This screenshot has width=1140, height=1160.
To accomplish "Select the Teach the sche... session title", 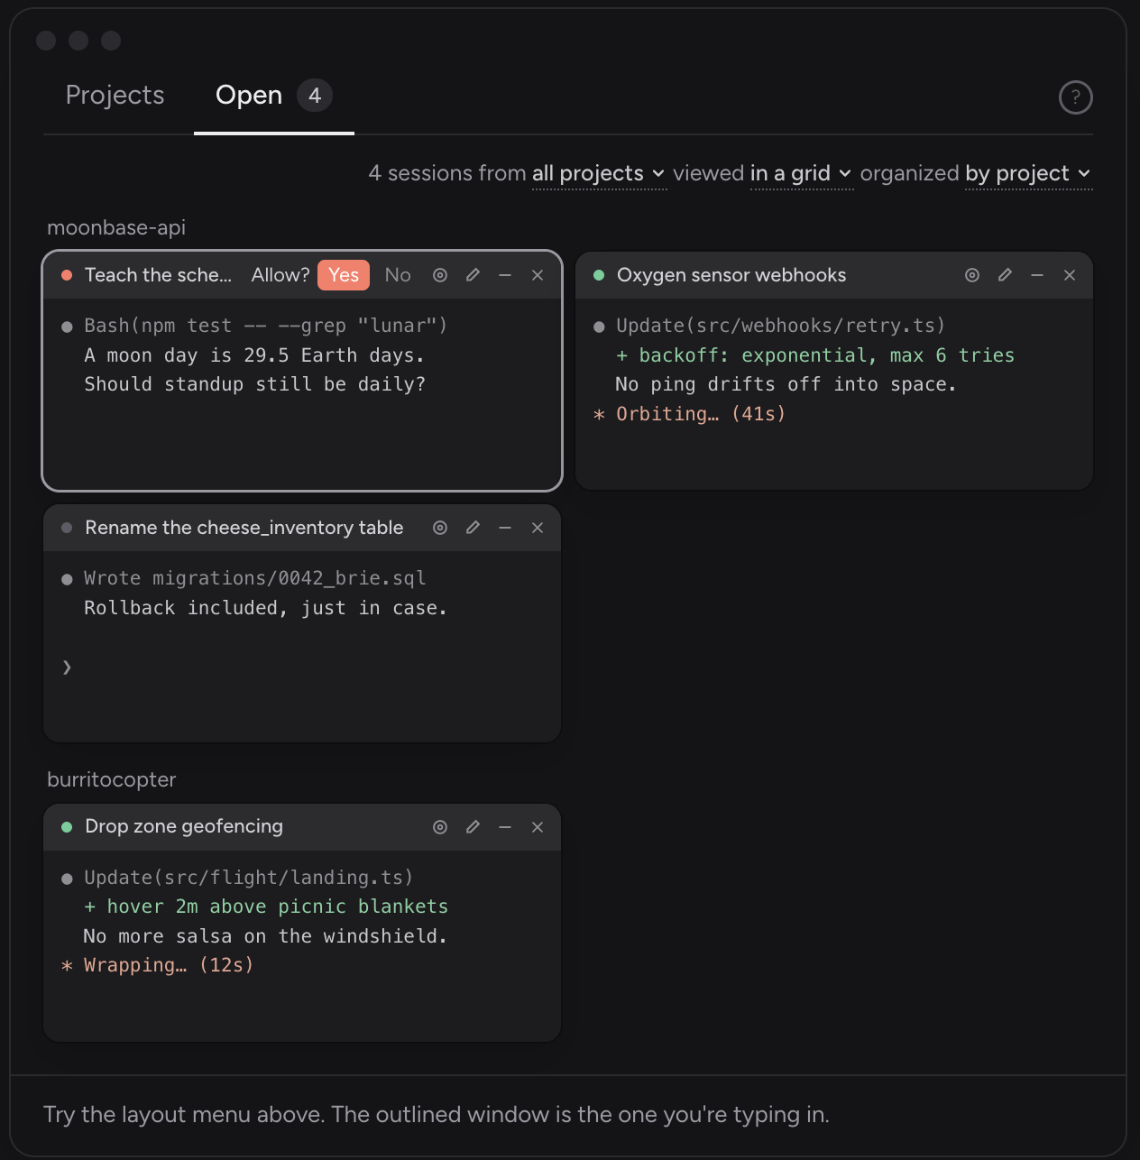I will point(158,275).
